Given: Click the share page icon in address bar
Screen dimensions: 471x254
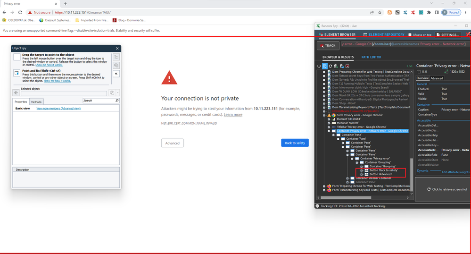Looking at the screenshot, I should 372,12.
